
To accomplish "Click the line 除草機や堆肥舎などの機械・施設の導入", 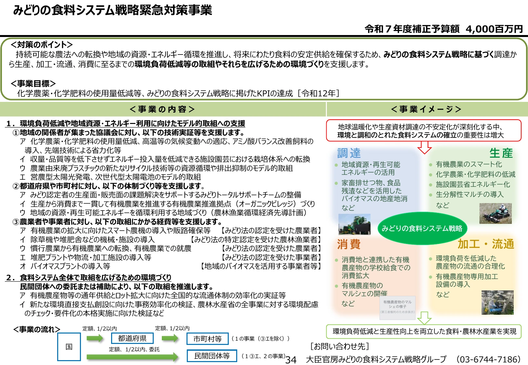I will point(87,239).
